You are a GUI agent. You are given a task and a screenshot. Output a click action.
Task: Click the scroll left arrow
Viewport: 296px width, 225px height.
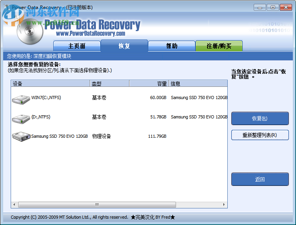point(14,204)
